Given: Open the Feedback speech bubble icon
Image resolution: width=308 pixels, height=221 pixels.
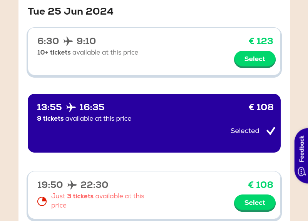Looking at the screenshot, I should click(301, 171).
